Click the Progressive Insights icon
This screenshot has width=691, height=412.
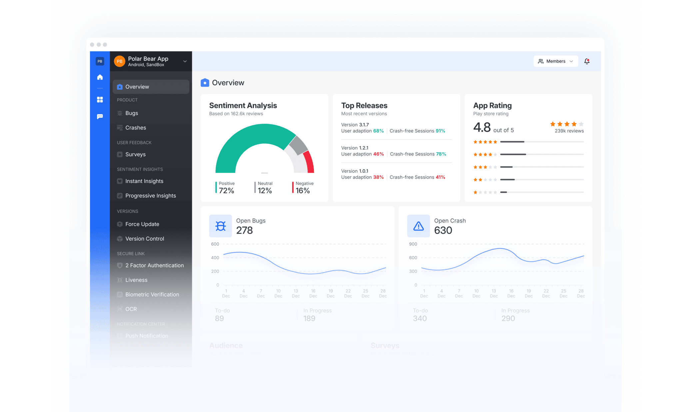[120, 196]
